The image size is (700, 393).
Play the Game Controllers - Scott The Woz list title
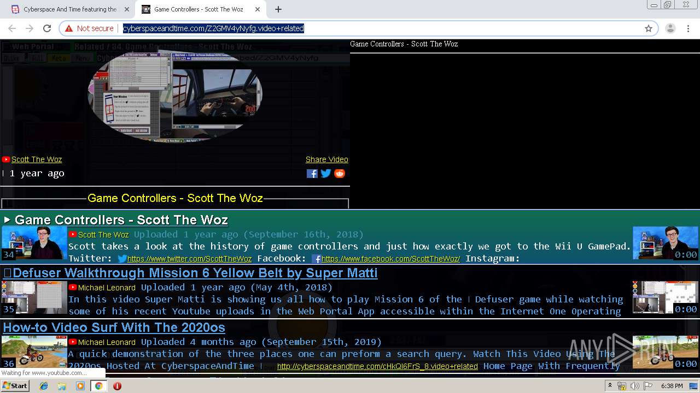[x=121, y=220]
